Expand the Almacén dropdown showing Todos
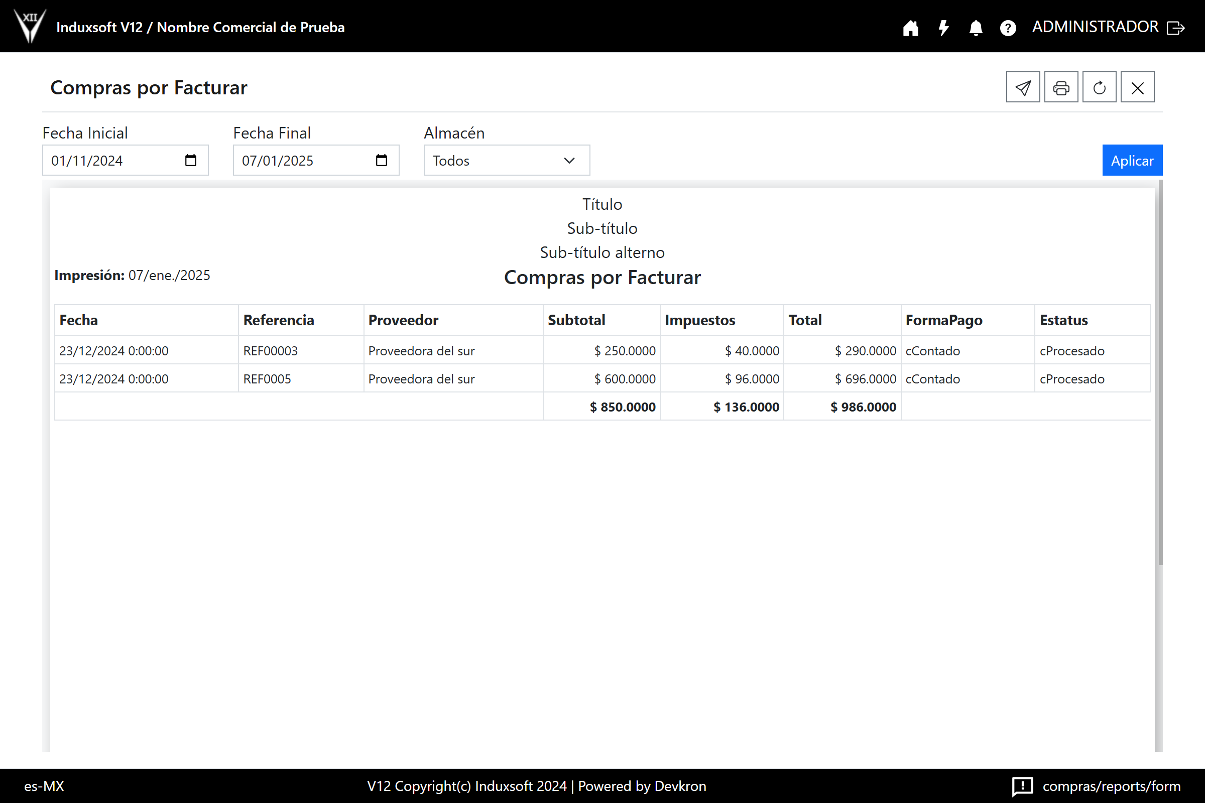The height and width of the screenshot is (803, 1205). pyautogui.click(x=506, y=160)
